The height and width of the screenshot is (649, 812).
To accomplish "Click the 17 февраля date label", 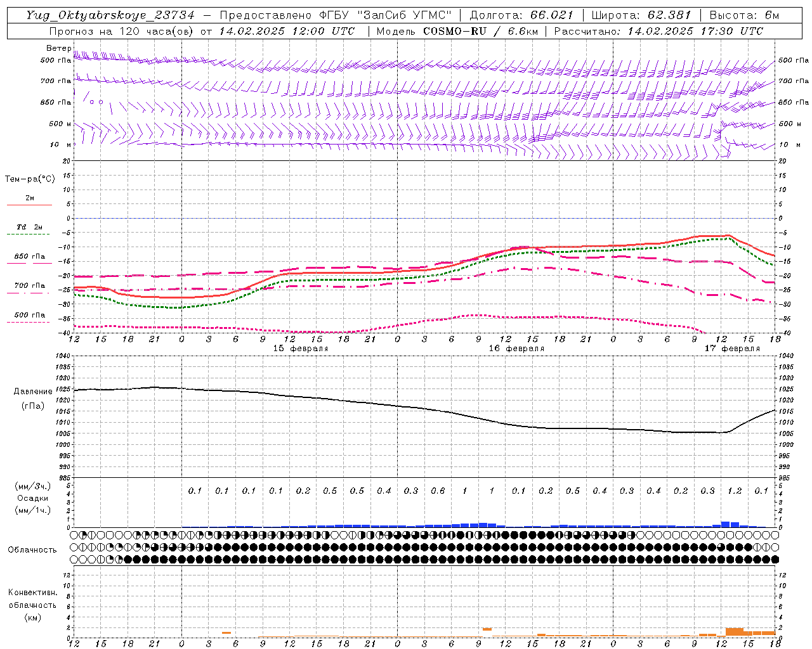I will pyautogui.click(x=732, y=349).
